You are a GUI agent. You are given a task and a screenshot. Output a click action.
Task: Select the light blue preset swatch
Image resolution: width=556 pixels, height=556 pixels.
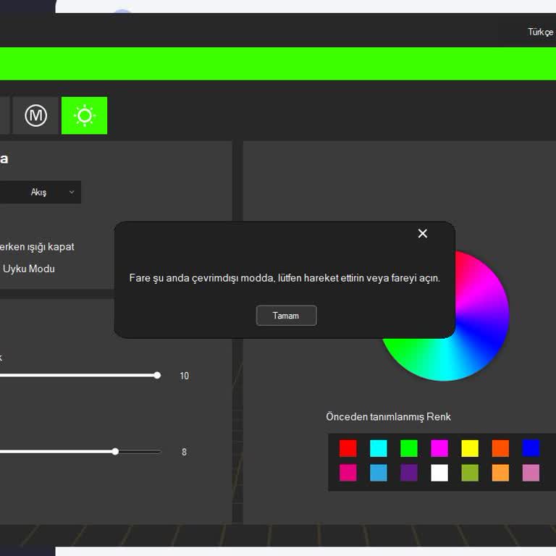click(379, 473)
